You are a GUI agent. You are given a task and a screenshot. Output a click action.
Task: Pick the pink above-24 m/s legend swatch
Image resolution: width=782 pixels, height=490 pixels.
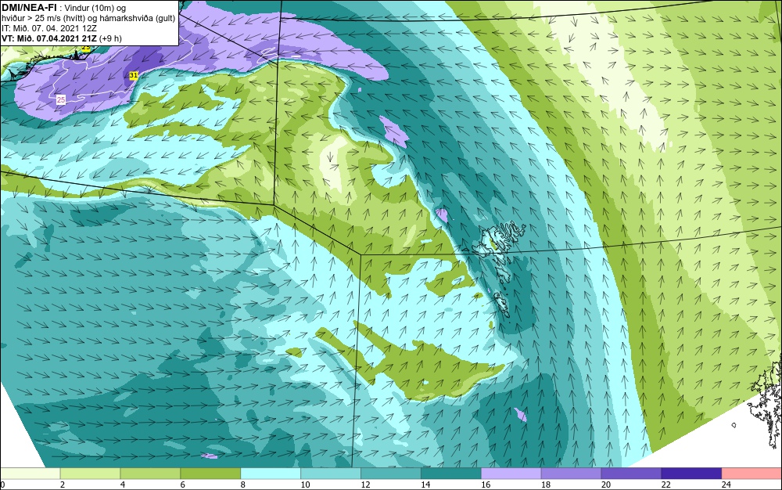tap(752, 474)
